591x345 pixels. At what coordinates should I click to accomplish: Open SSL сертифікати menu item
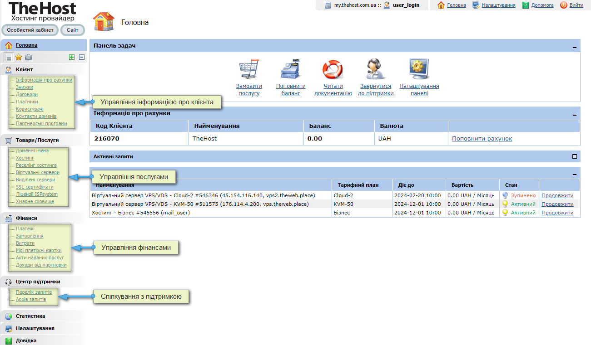tap(35, 187)
